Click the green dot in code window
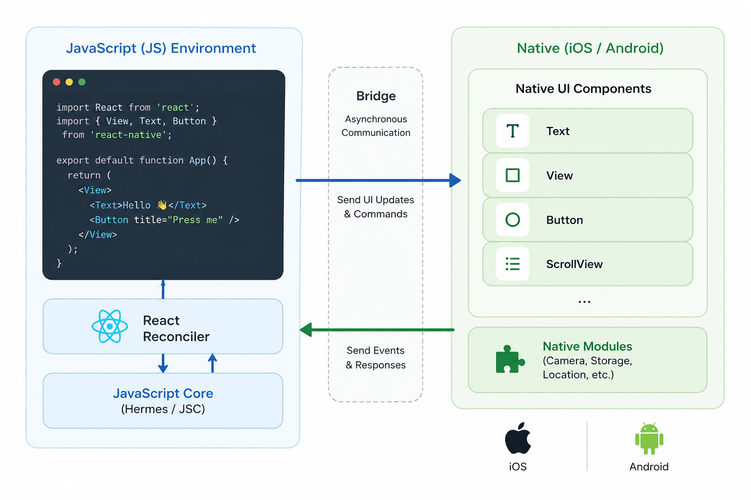The height and width of the screenshot is (500, 751). [82, 82]
